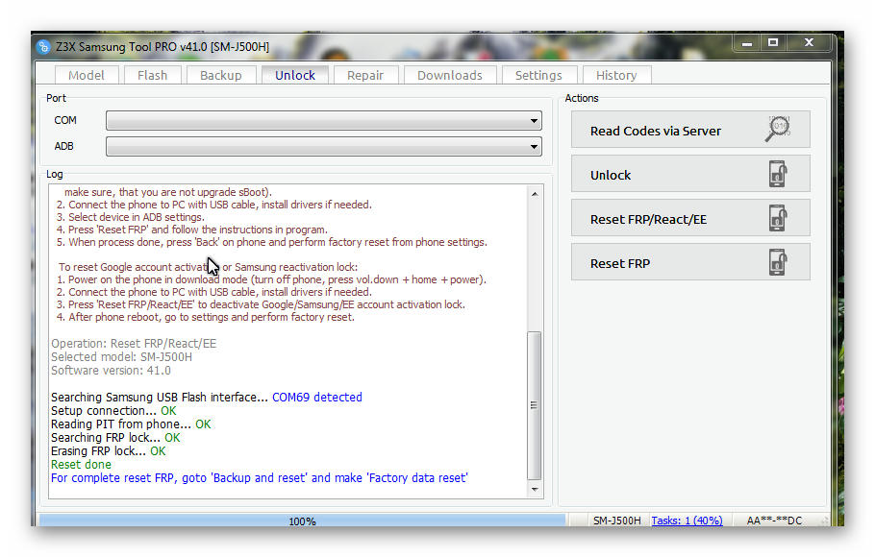
Task: Close the Z3X Samsung Tool window
Action: point(809,42)
